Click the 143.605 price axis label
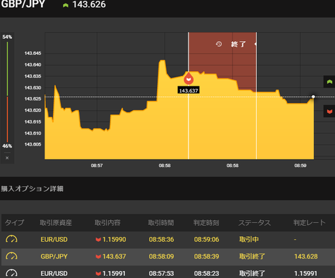The height and width of the screenshot is (278, 335). pos(33,144)
